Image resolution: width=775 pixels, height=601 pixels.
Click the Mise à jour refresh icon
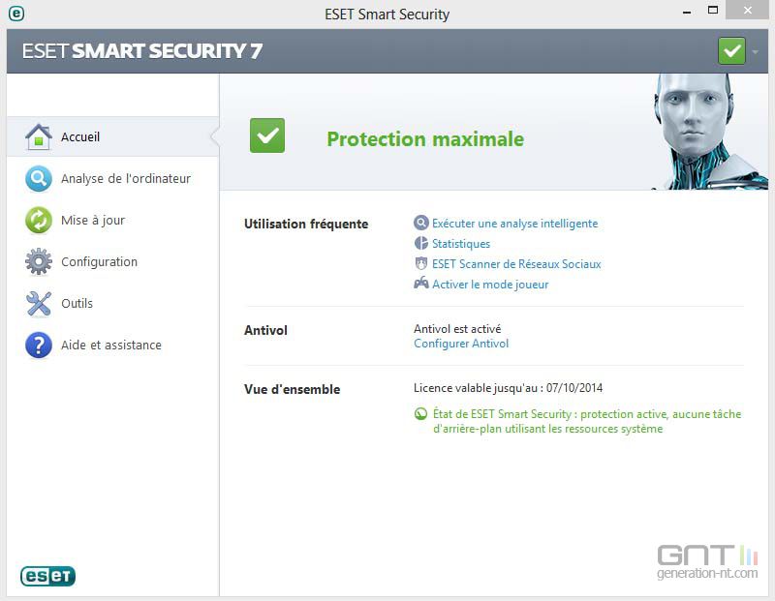(x=39, y=221)
